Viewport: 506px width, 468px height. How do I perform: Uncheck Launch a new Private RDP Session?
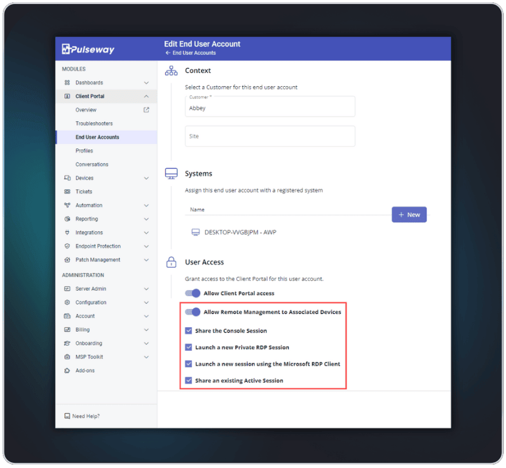pos(189,347)
